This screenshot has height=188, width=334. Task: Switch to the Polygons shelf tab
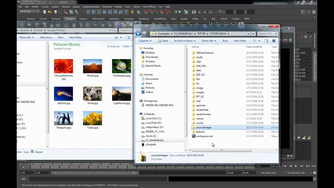[x=70, y=19]
